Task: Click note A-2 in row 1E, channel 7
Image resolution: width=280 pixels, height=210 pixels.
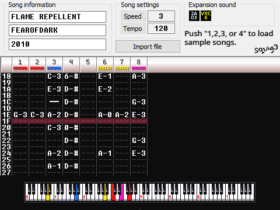Action: [122, 115]
